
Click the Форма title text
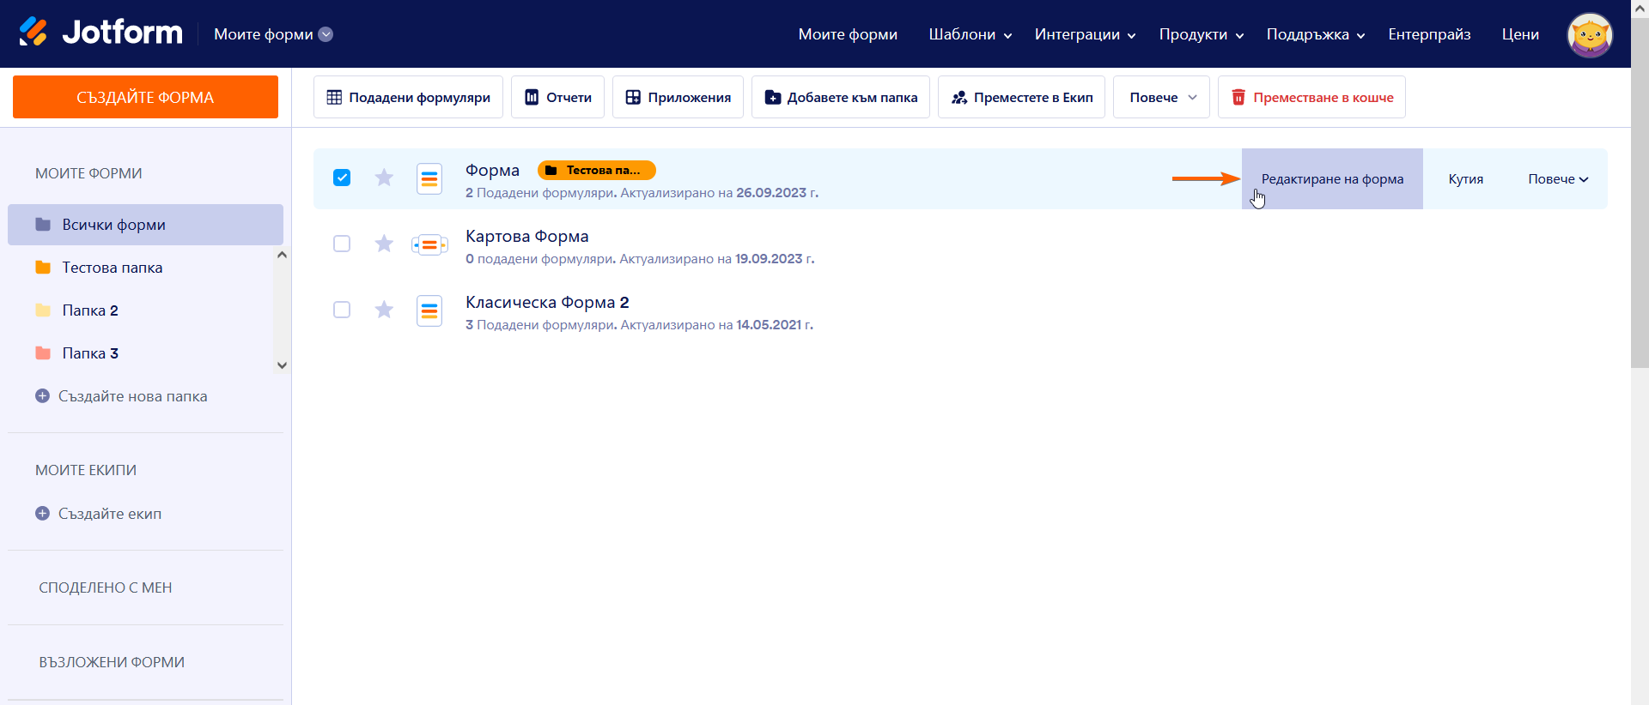pos(492,170)
